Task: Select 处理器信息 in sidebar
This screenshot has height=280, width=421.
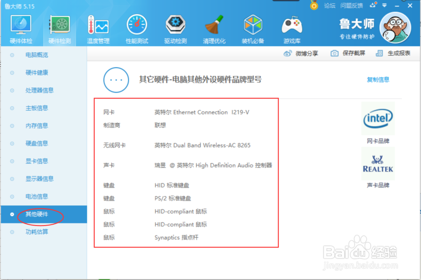Action: 40,91
